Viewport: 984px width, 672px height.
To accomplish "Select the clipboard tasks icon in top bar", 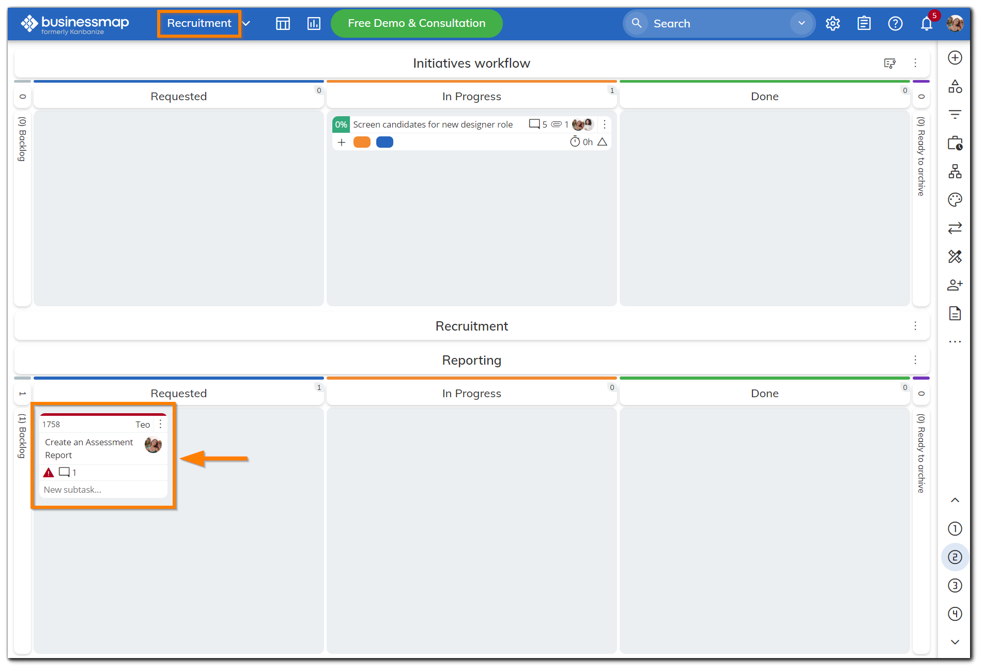I will pyautogui.click(x=864, y=23).
